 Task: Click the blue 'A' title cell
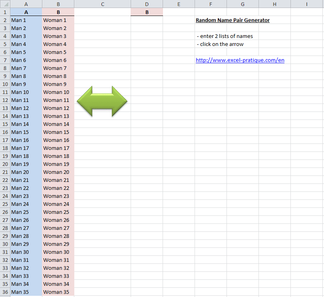click(x=26, y=12)
